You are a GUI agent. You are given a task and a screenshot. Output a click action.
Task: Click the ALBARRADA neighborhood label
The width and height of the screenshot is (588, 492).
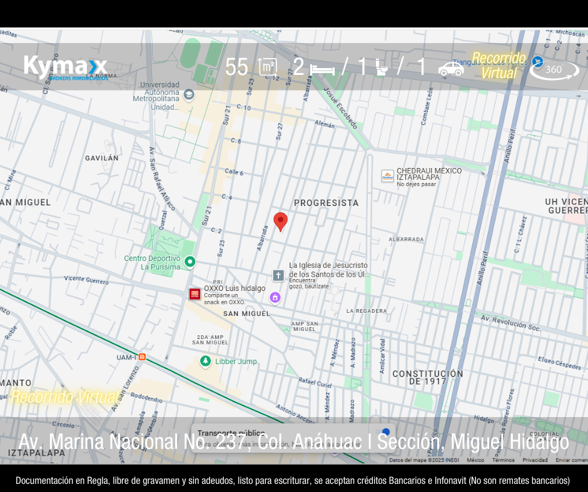(x=406, y=239)
